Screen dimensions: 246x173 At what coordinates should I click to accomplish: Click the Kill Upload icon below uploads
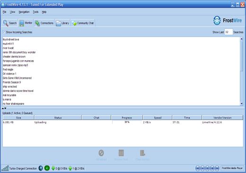click(101, 153)
